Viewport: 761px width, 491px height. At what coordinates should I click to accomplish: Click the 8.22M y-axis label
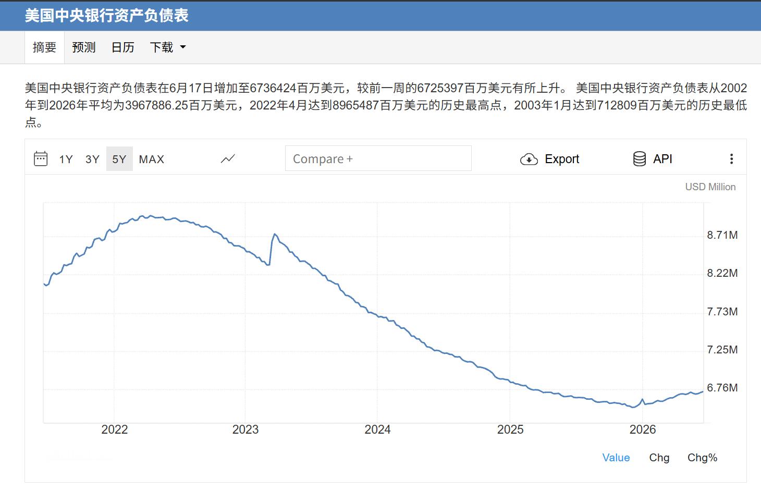click(722, 273)
